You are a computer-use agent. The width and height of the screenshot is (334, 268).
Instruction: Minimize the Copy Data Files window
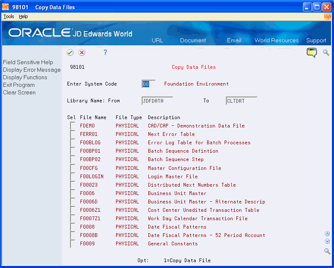(307, 7)
